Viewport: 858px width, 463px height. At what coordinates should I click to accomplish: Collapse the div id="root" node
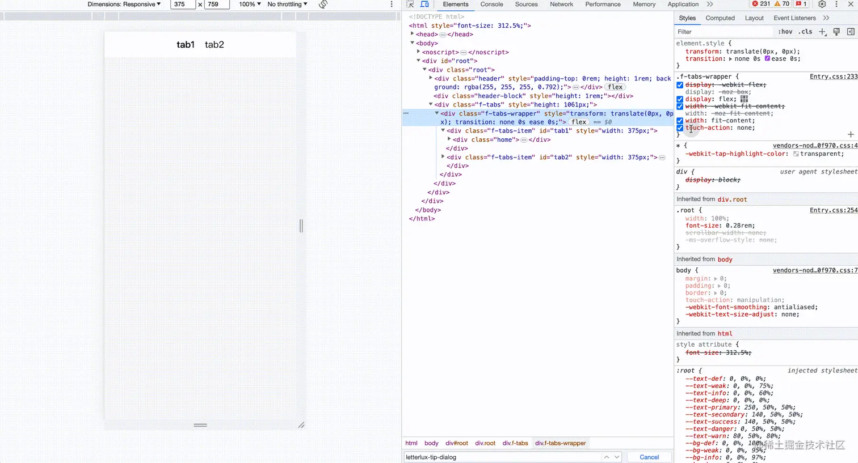click(419, 61)
